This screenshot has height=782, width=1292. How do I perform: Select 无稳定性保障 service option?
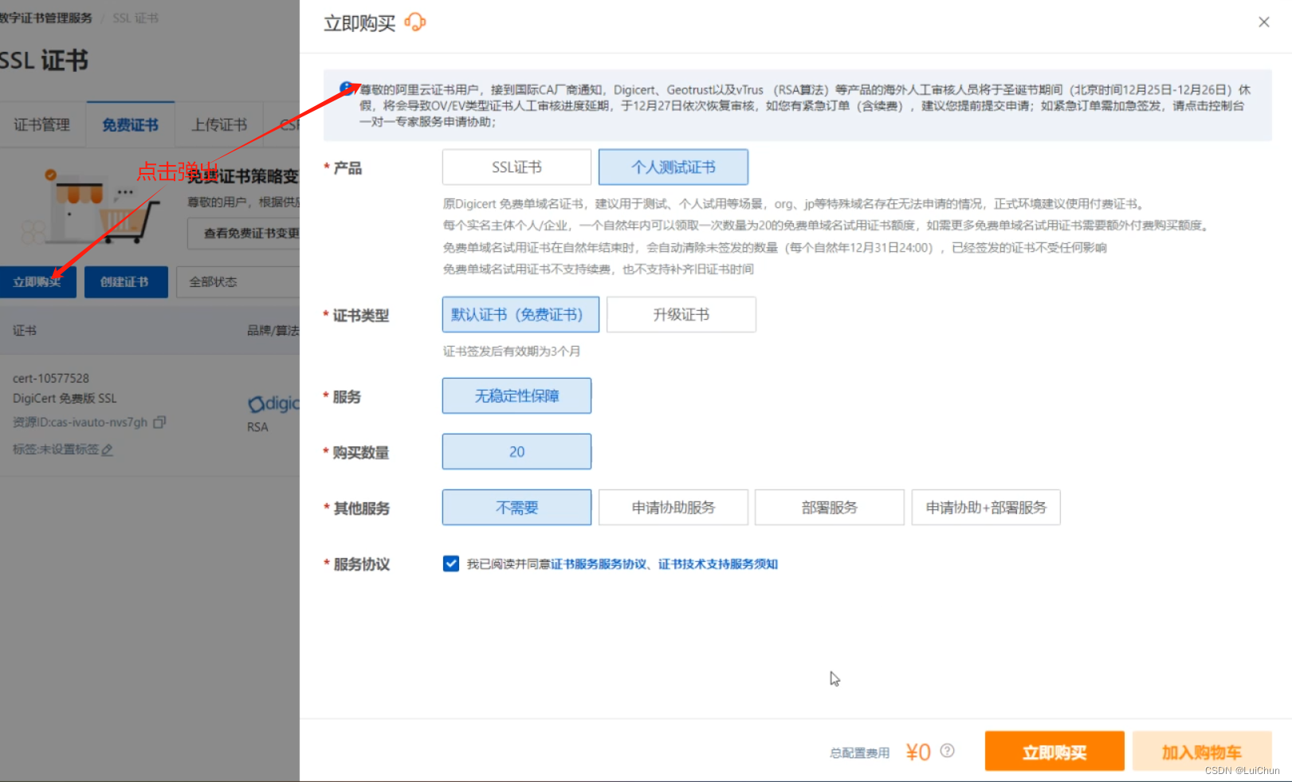tap(516, 396)
